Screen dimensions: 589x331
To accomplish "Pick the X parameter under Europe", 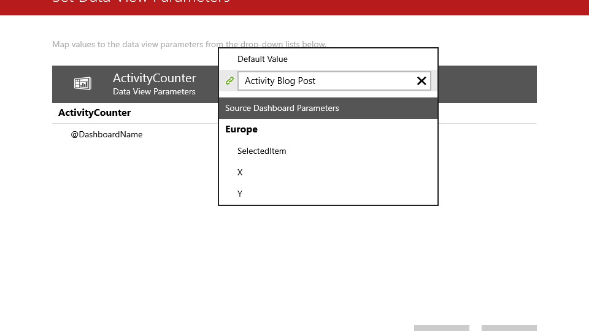I will coord(240,172).
